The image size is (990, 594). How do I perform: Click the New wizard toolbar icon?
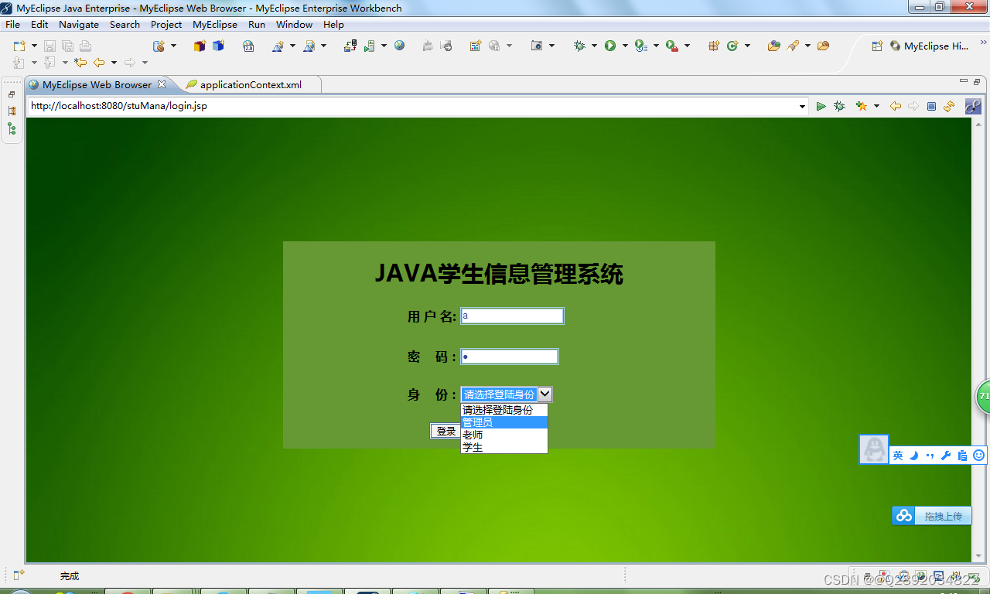tap(19, 46)
